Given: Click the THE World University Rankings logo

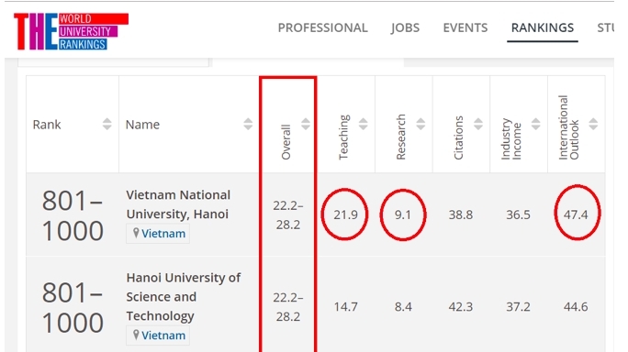Looking at the screenshot, I should [72, 31].
